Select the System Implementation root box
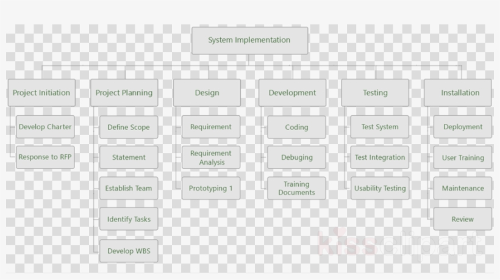The height and width of the screenshot is (280, 500). tap(249, 40)
